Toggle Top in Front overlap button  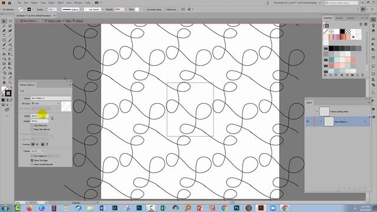(42, 144)
